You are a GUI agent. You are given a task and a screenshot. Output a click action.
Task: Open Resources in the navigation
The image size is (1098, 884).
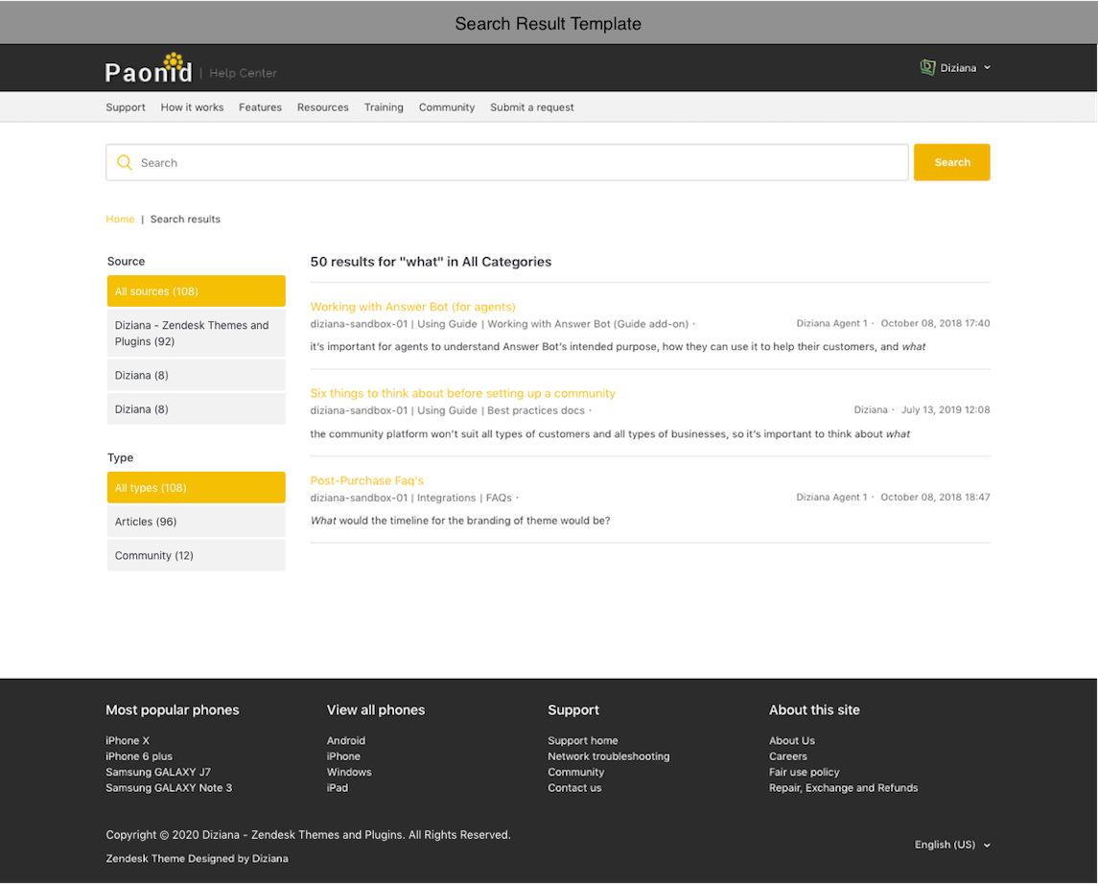(323, 107)
